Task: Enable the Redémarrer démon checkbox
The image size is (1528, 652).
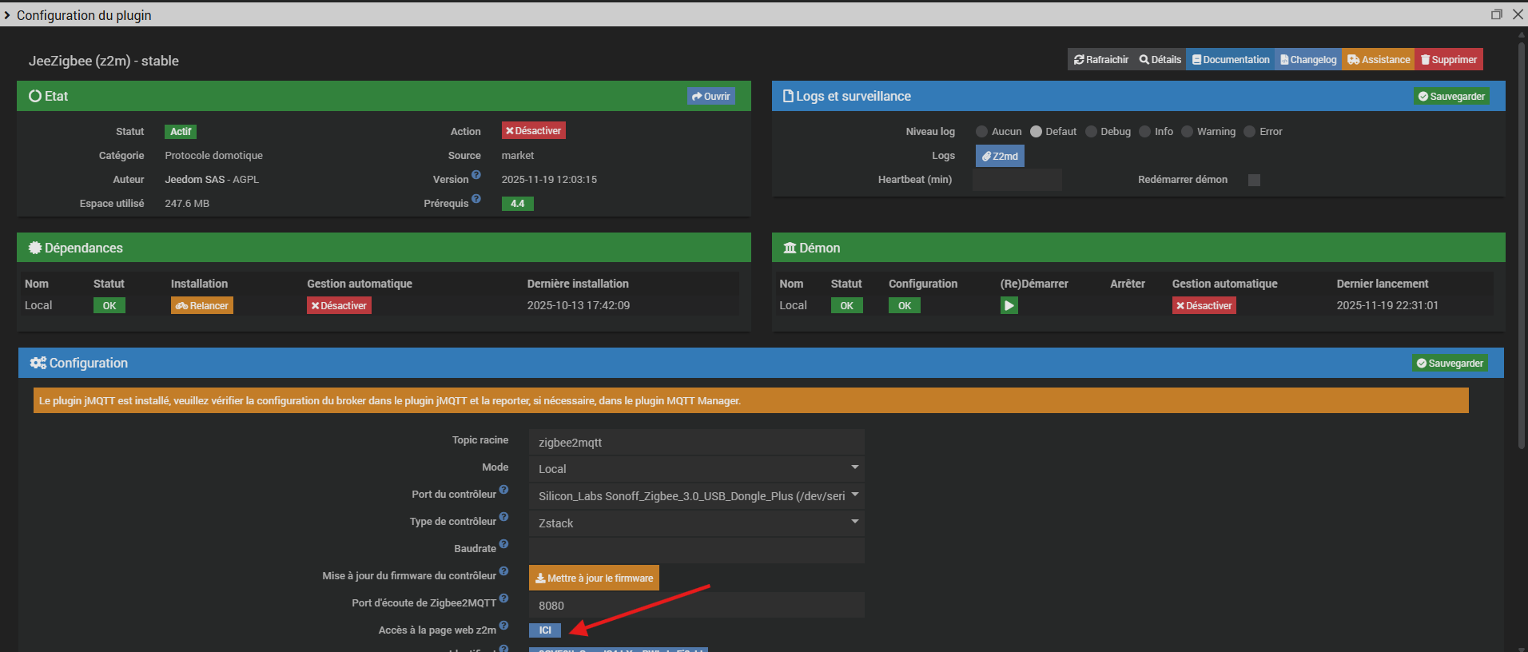Action: (1254, 180)
